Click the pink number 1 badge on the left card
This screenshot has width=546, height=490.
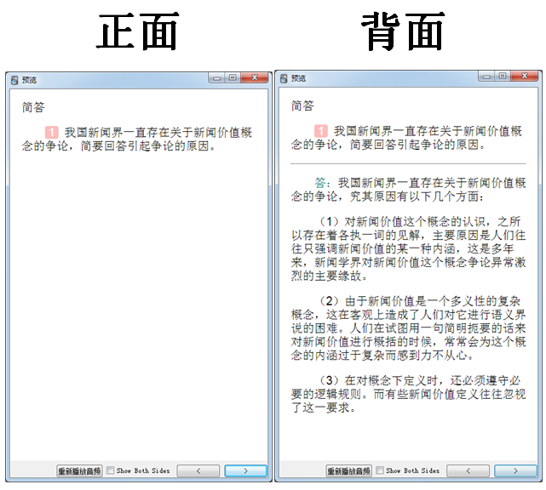[52, 132]
